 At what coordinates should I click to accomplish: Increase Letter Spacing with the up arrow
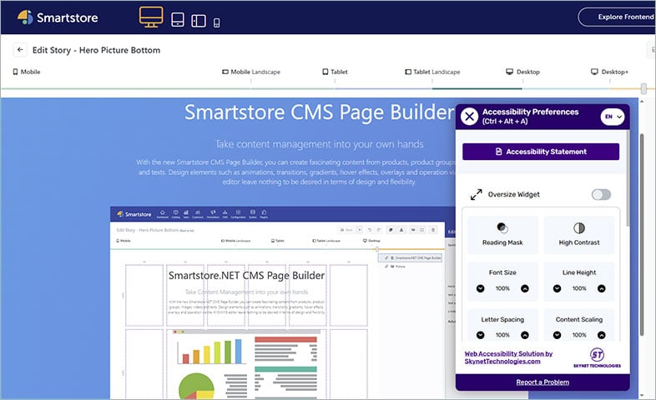pyautogui.click(x=524, y=335)
